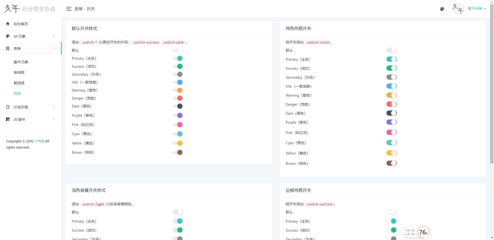Open the 笔下光年 user dropdown
The height and width of the screenshot is (240, 494).
coord(477,9)
